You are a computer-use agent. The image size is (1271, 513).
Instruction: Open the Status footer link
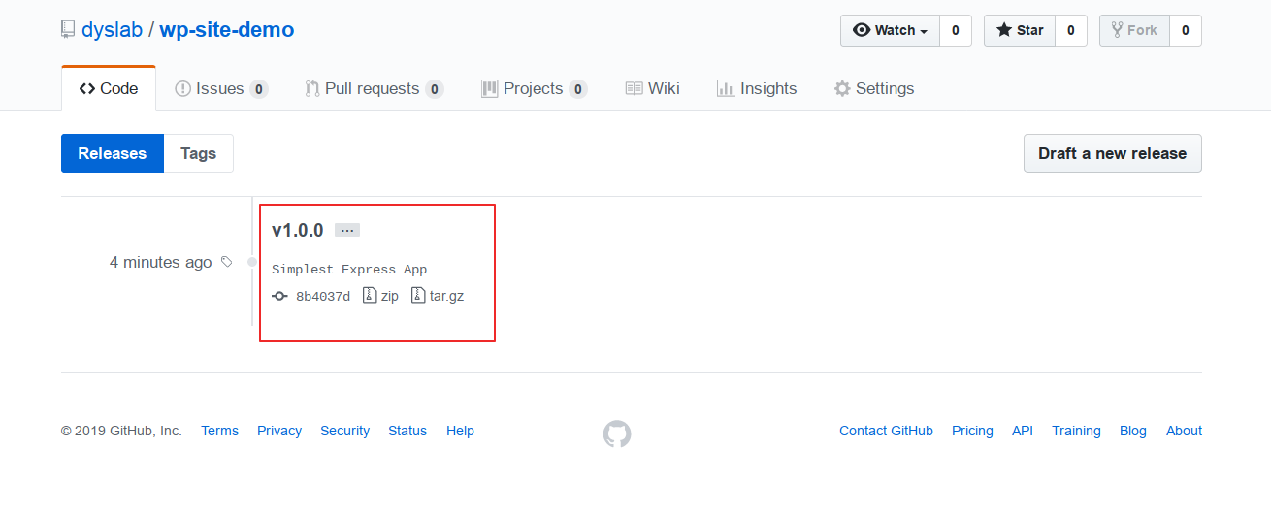[407, 431]
